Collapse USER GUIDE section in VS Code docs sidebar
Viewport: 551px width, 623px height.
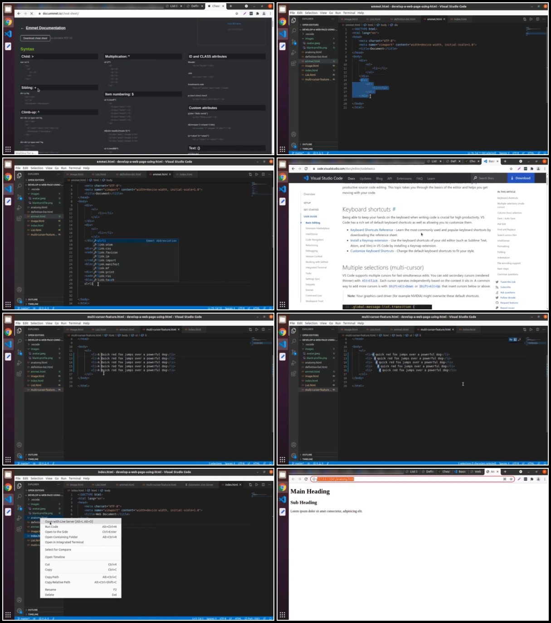click(x=311, y=216)
